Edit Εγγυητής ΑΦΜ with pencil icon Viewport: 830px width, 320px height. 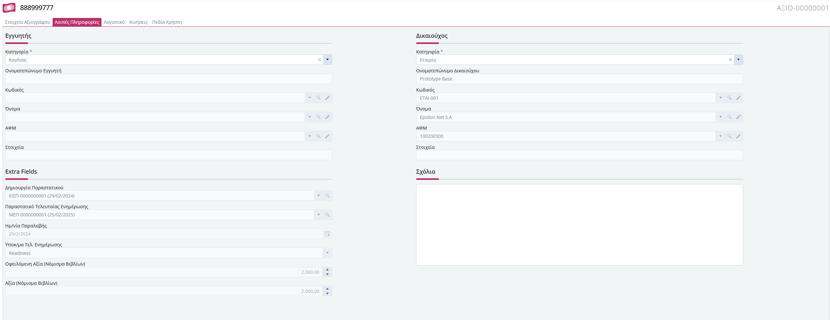327,136
